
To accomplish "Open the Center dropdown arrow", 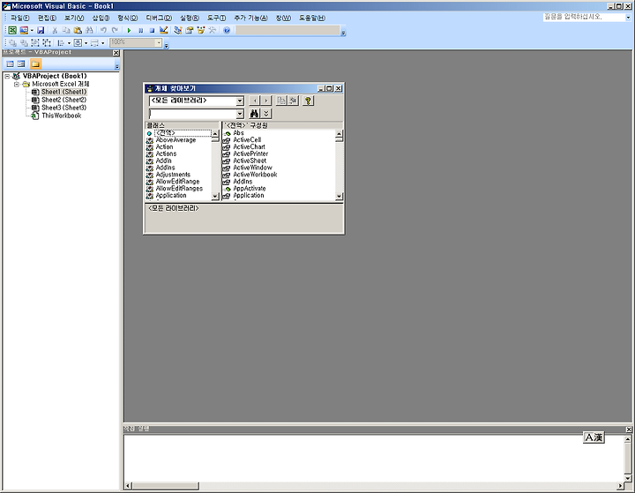I will (86, 43).
